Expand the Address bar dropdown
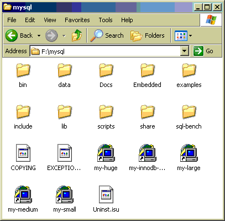The height and width of the screenshot is (221, 225). point(185,51)
